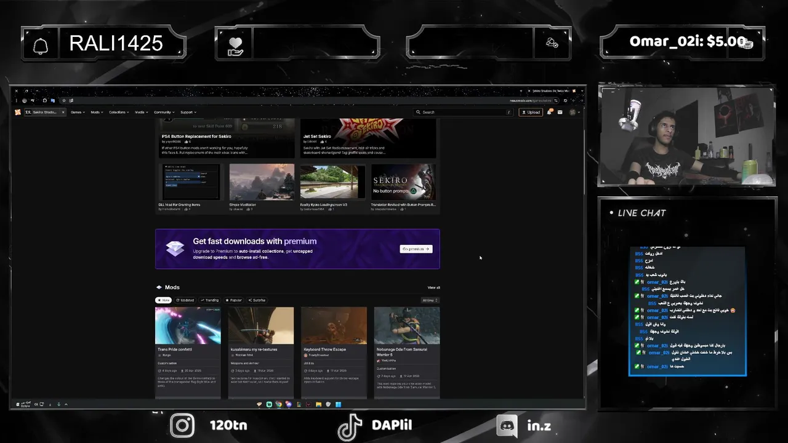Click the Omar_02i: $5.00 donation label

click(x=688, y=42)
